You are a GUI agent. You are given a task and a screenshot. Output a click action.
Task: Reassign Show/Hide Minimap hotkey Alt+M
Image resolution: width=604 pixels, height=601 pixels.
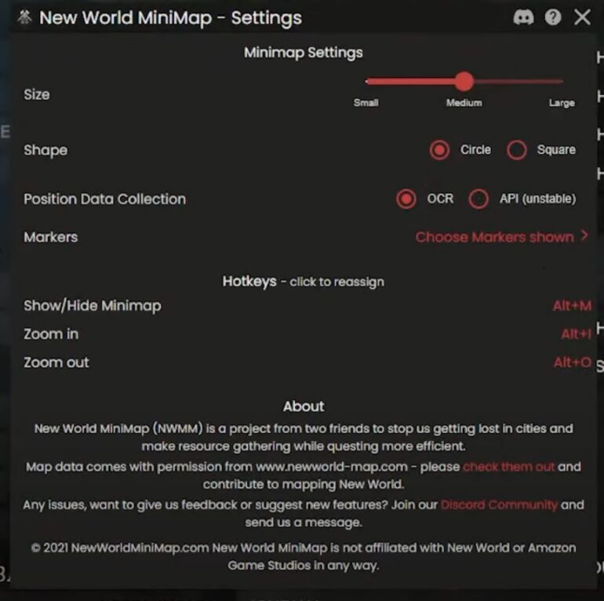[572, 305]
